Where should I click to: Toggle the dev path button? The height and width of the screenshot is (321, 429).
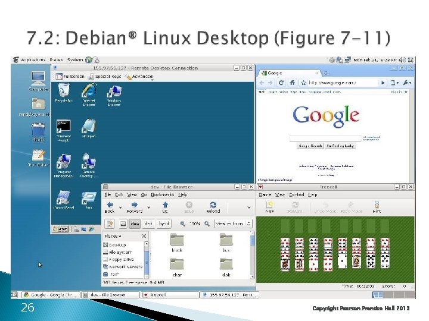coord(135,224)
